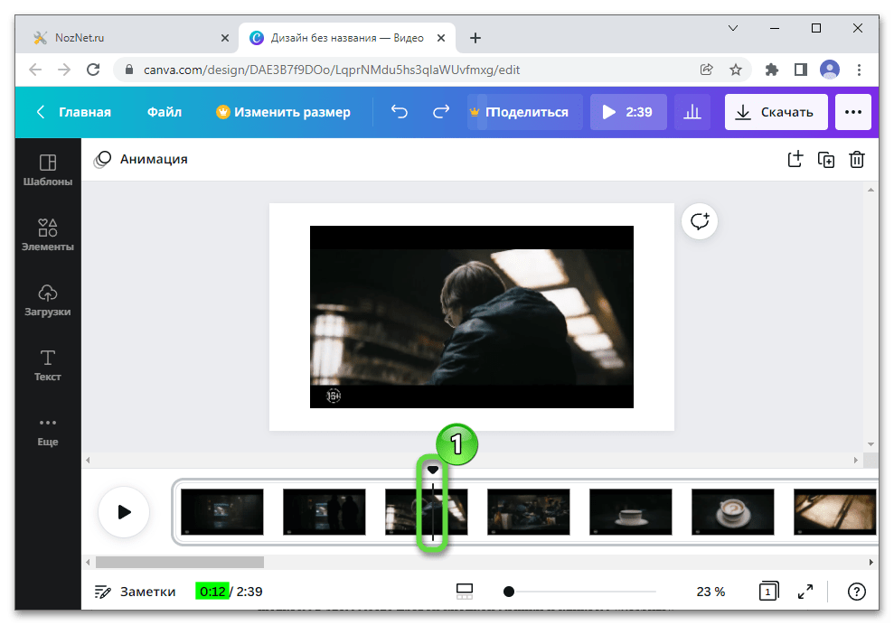The image size is (894, 625).
Task: Click the browser back arrow
Action: point(35,70)
